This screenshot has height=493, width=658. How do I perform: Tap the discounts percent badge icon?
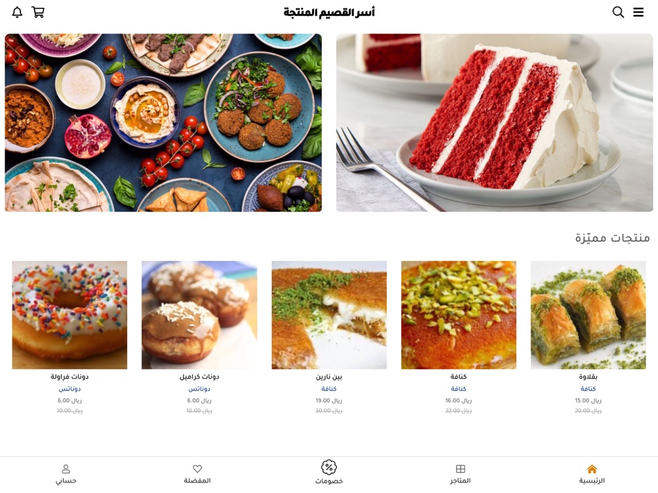pyautogui.click(x=329, y=467)
